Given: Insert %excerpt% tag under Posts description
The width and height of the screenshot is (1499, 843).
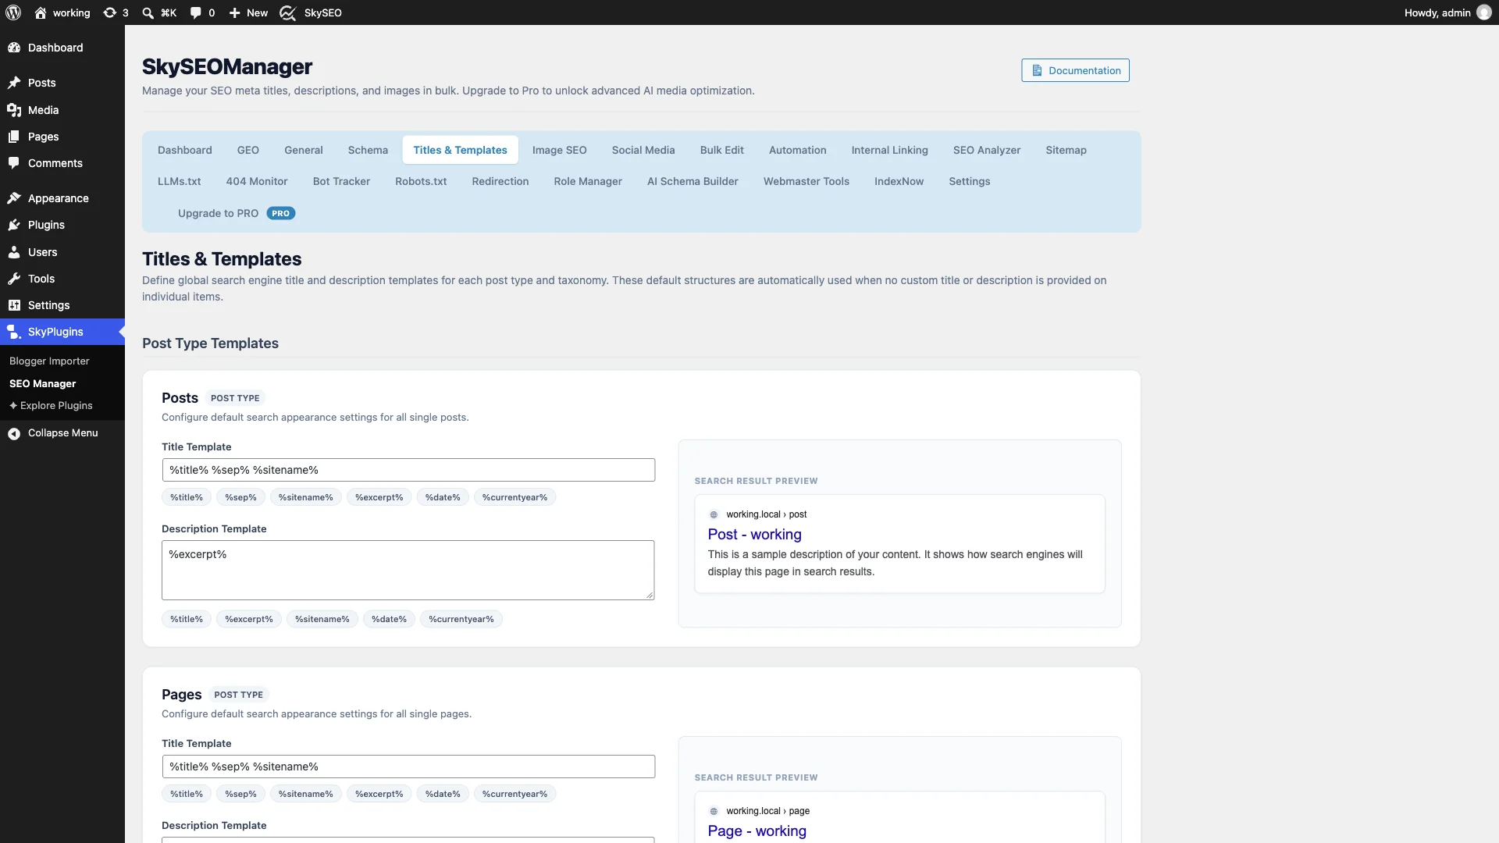Looking at the screenshot, I should pos(249,619).
